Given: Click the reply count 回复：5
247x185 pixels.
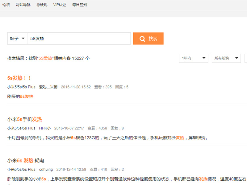Looking at the screenshot, I should click(122, 87).
